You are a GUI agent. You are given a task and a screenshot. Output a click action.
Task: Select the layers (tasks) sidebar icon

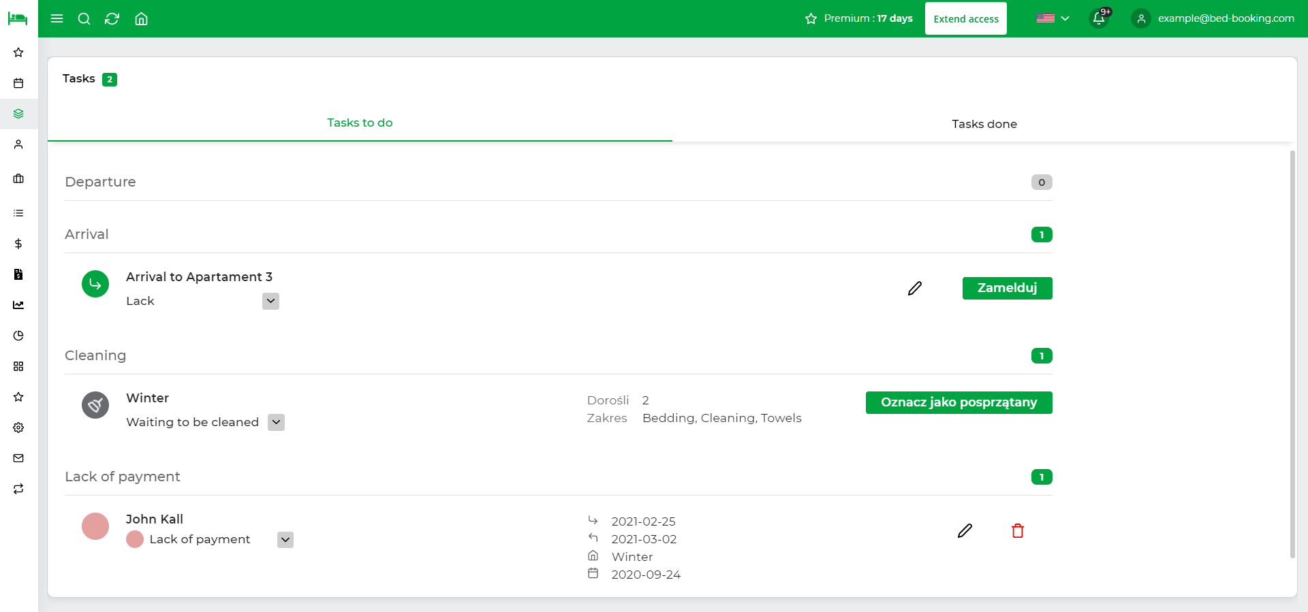click(x=18, y=114)
